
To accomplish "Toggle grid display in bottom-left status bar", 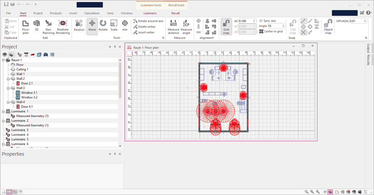I will coord(9,192).
